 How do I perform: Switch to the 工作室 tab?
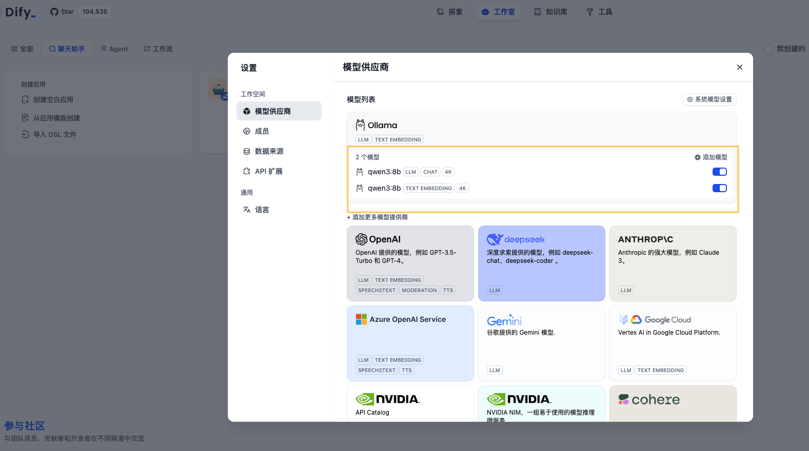coord(498,12)
